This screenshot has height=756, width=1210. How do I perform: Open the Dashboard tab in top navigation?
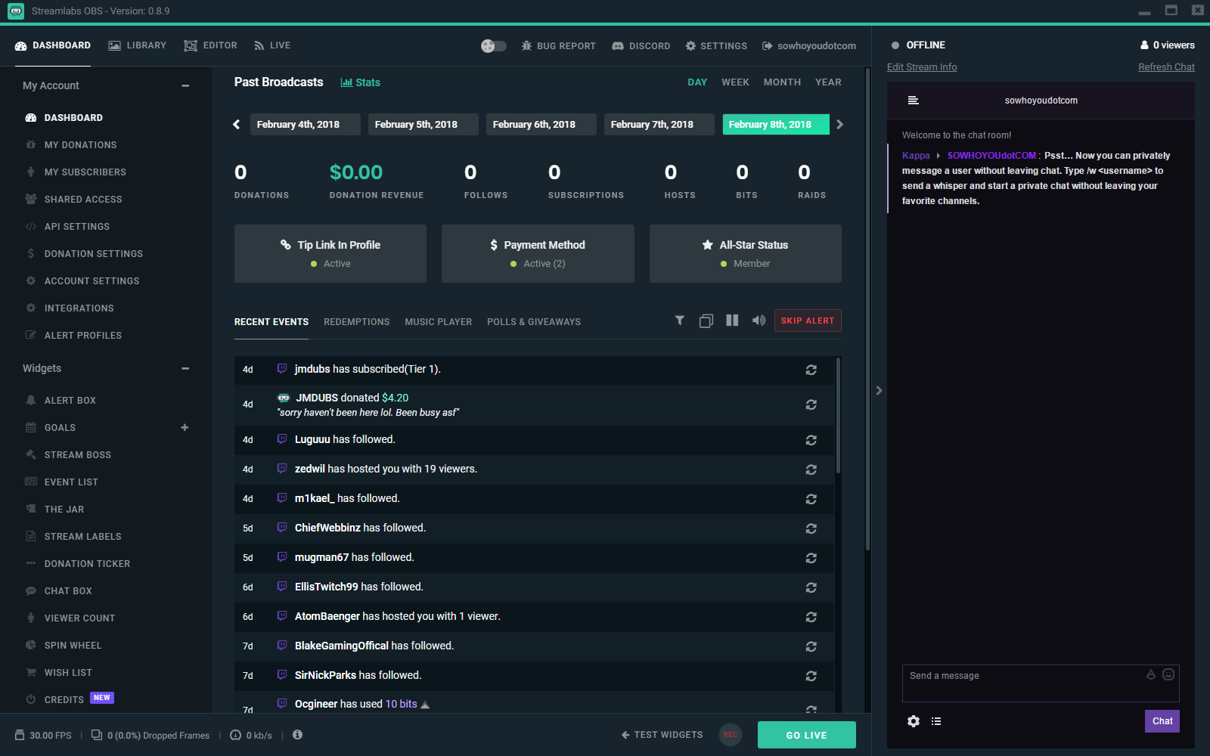[53, 45]
